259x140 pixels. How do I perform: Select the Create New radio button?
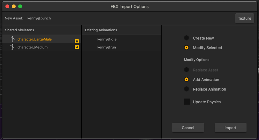[x=187, y=38]
